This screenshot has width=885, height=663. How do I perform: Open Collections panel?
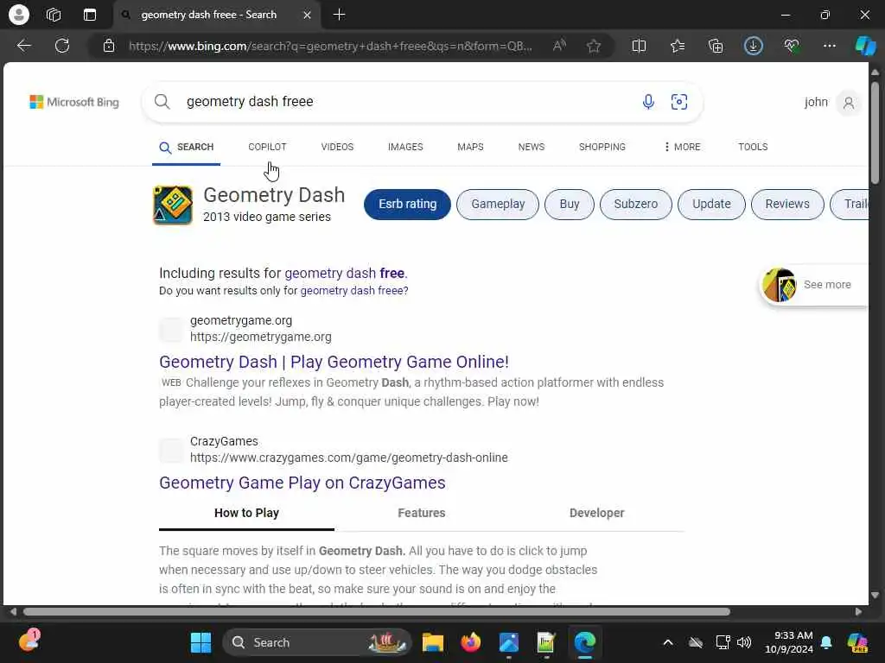715,46
